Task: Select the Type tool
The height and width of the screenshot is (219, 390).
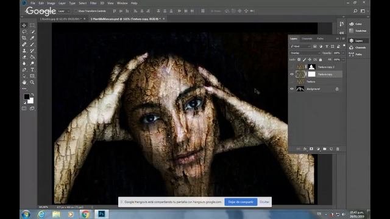Action: [32, 70]
